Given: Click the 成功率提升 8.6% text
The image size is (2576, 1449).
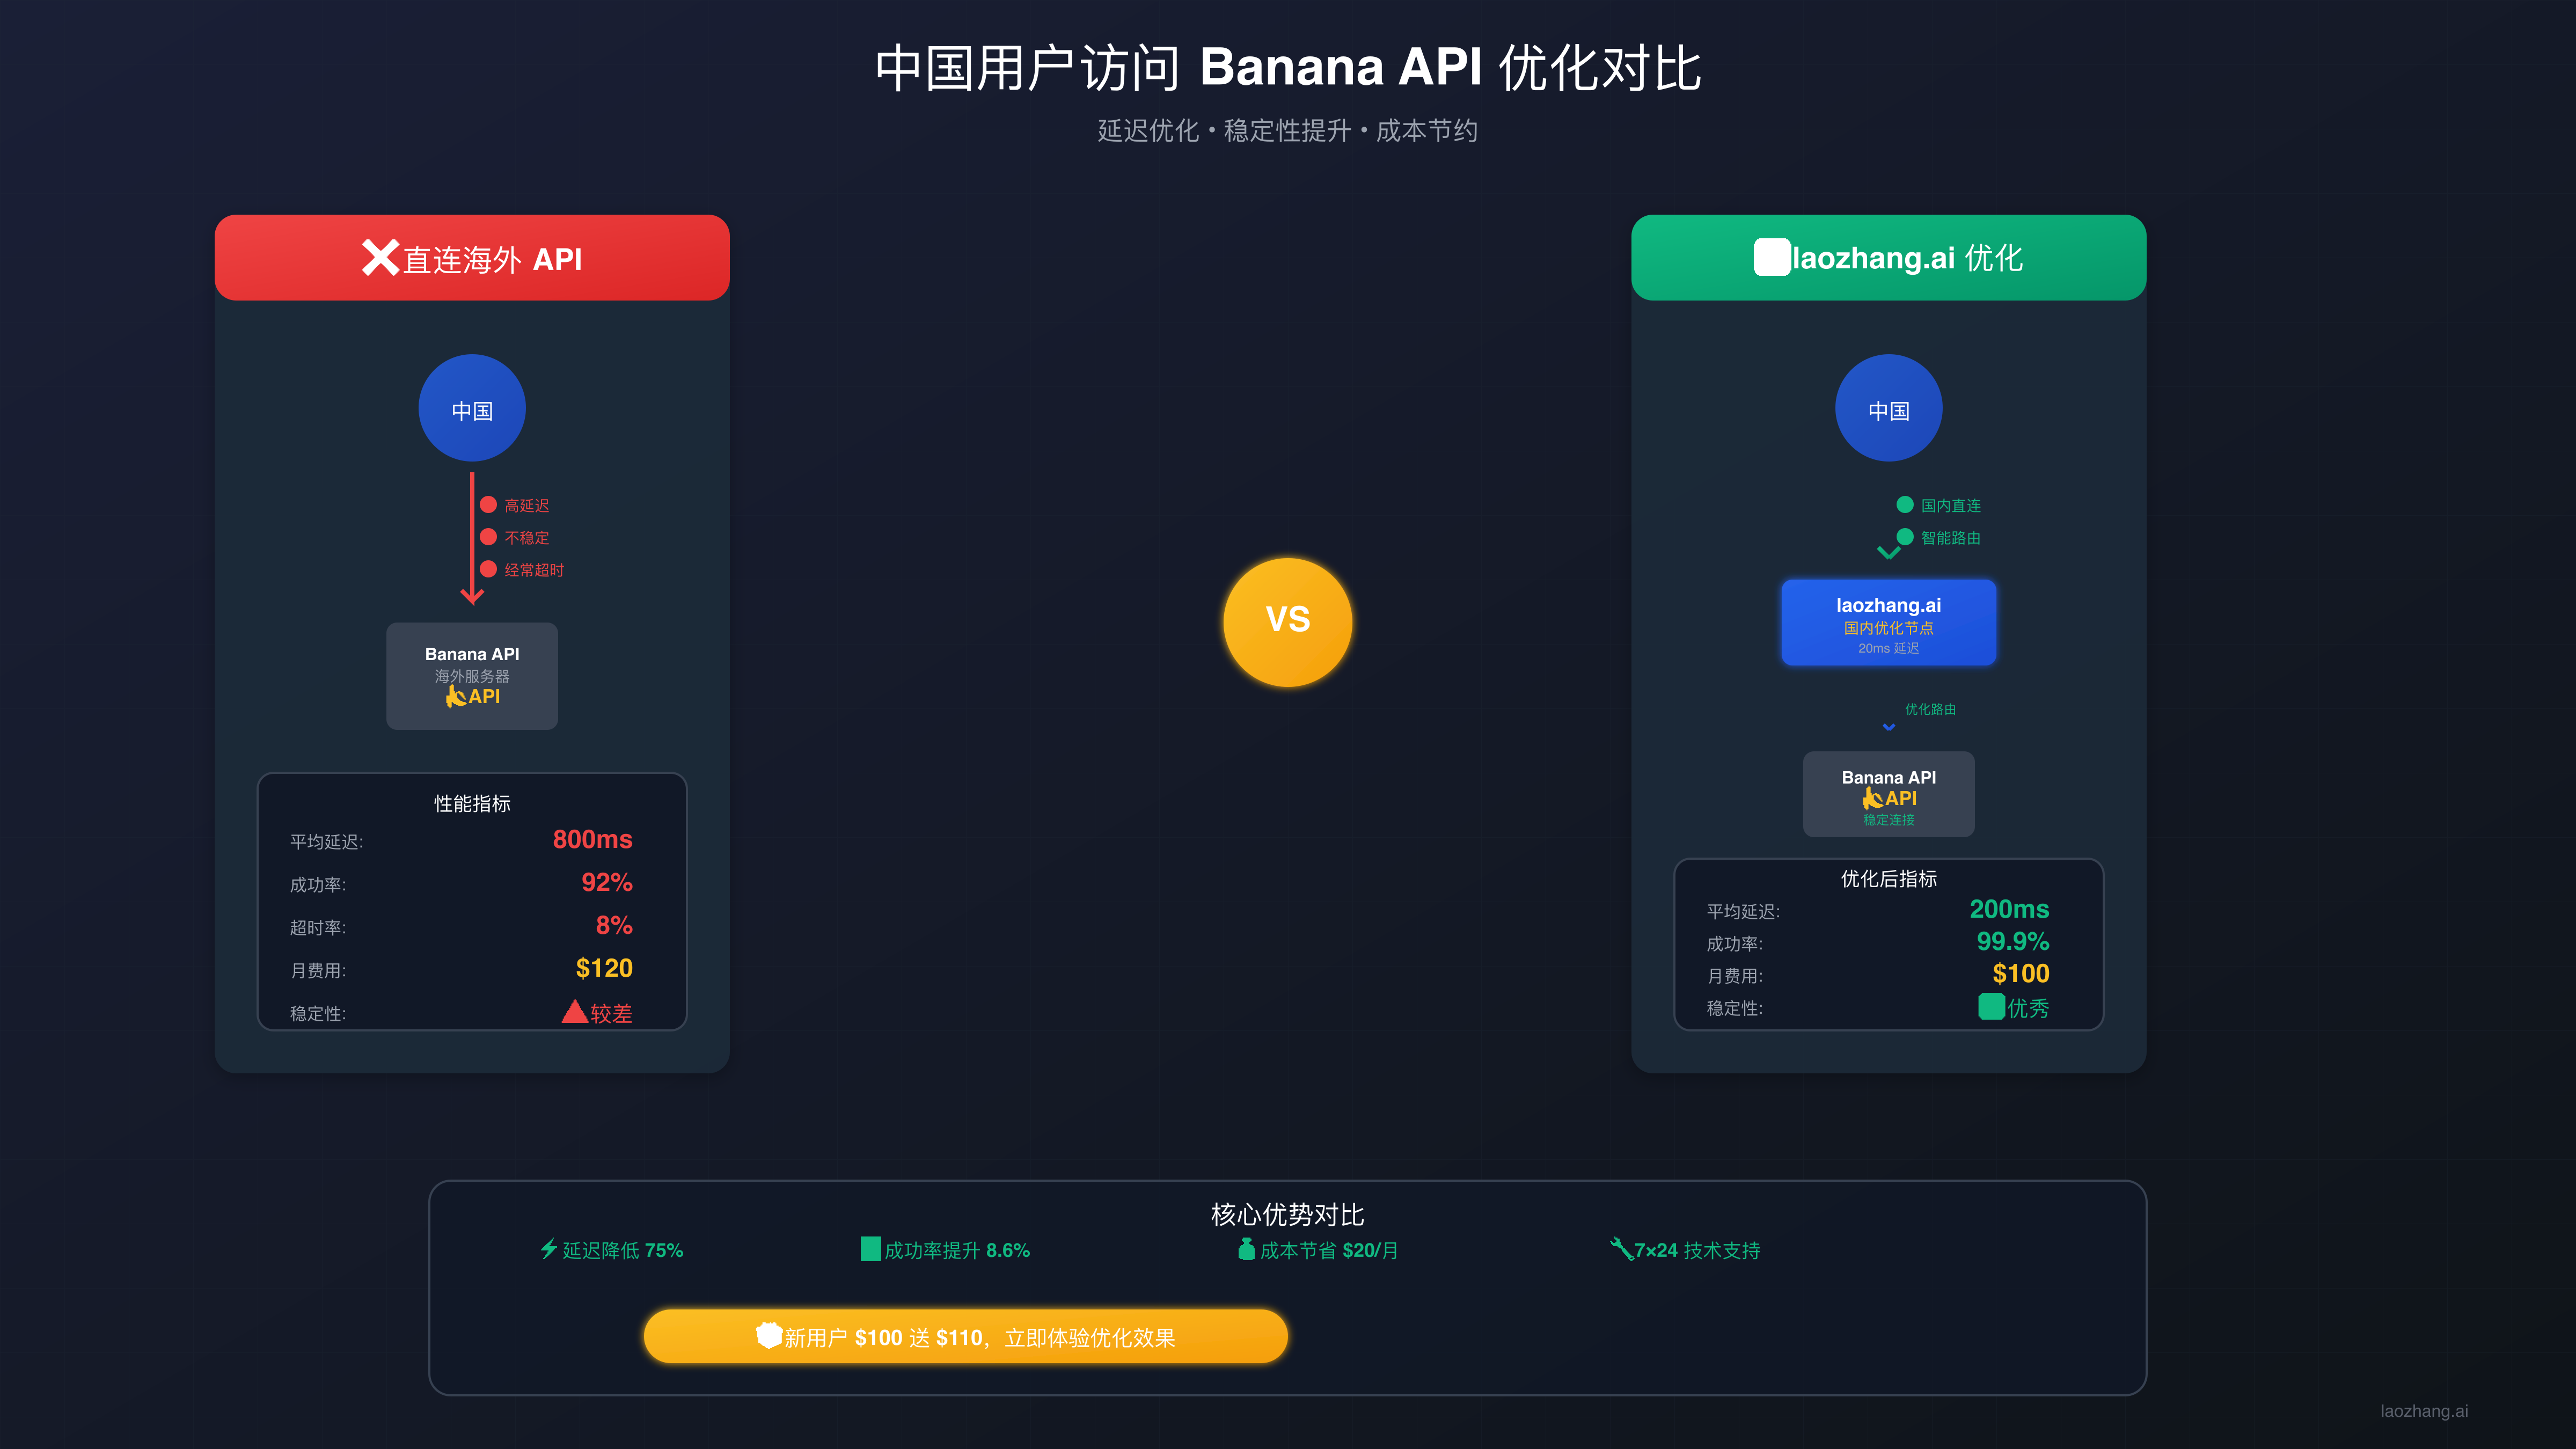Looking at the screenshot, I should point(957,1250).
